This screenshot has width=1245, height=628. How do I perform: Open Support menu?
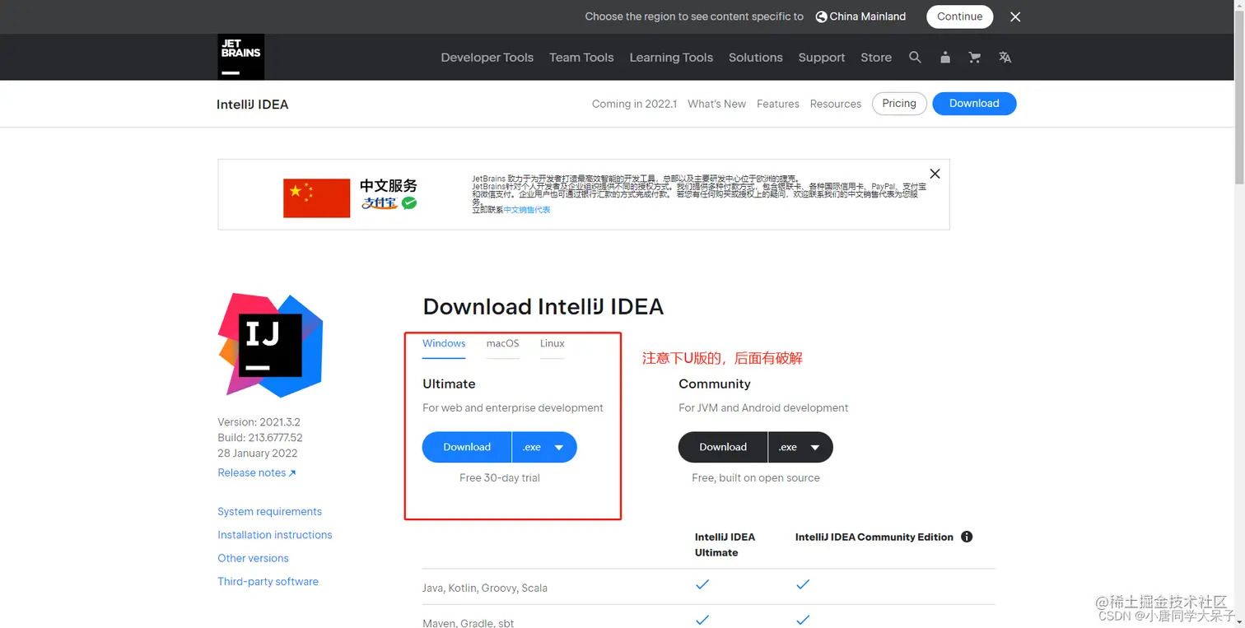[821, 58]
